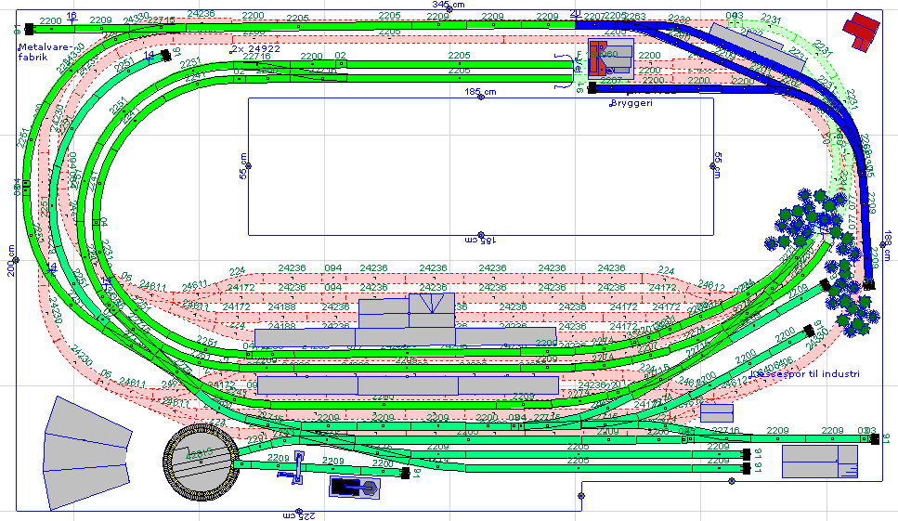This screenshot has height=521, width=898.
Task: Click the 'F 130960' brewery part label
Action: pos(597,55)
